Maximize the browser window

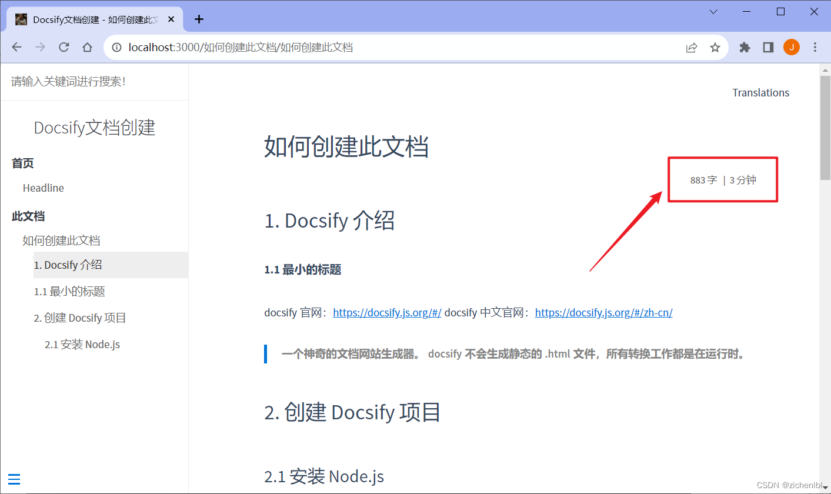pos(780,12)
